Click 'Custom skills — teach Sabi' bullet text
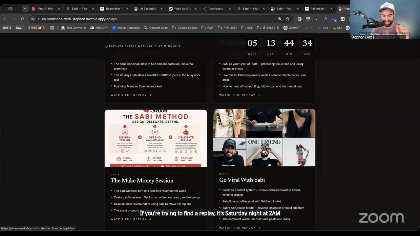The image size is (420, 236). (x=157, y=197)
